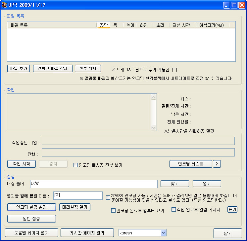
Task: Click the 바닥 app icon in title bar
Action: click(5, 5)
